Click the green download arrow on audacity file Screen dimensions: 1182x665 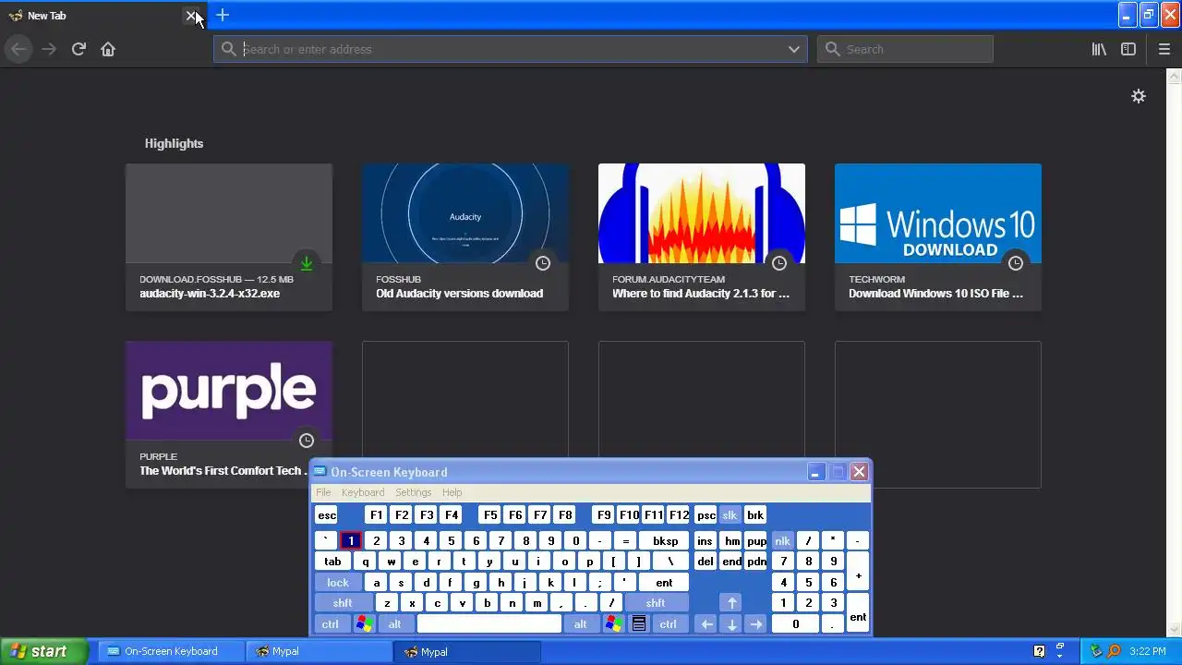click(307, 263)
